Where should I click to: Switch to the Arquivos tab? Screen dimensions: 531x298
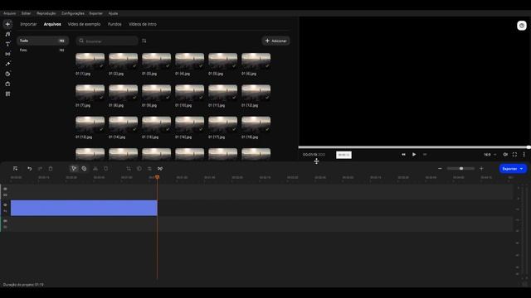[x=52, y=24]
